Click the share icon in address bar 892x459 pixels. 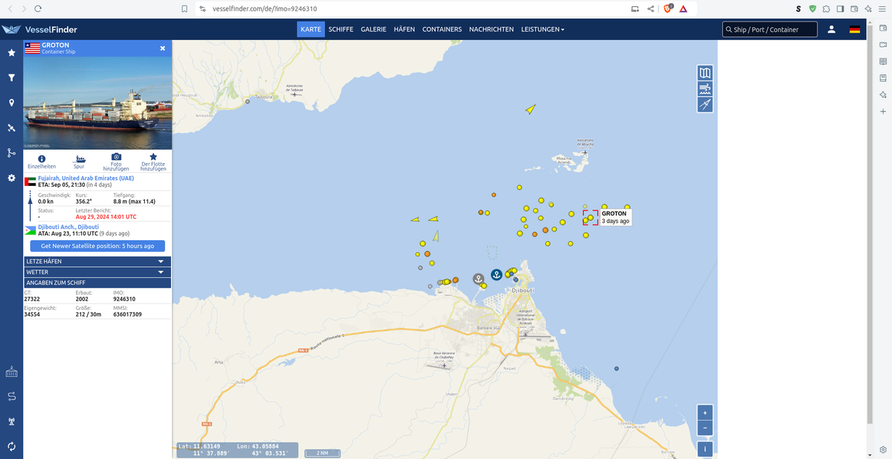click(x=650, y=8)
